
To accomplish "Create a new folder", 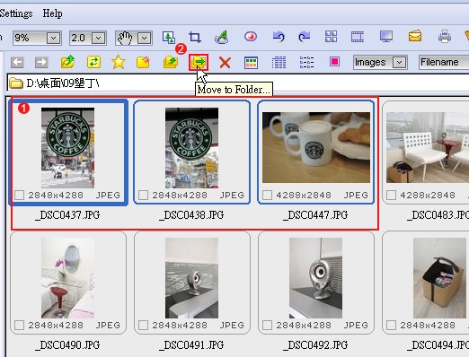I will pyautogui.click(x=143, y=62).
